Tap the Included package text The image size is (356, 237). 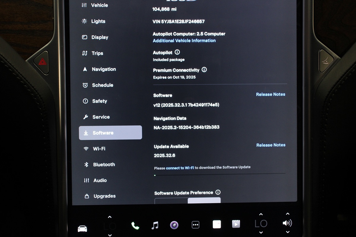coord(169,60)
